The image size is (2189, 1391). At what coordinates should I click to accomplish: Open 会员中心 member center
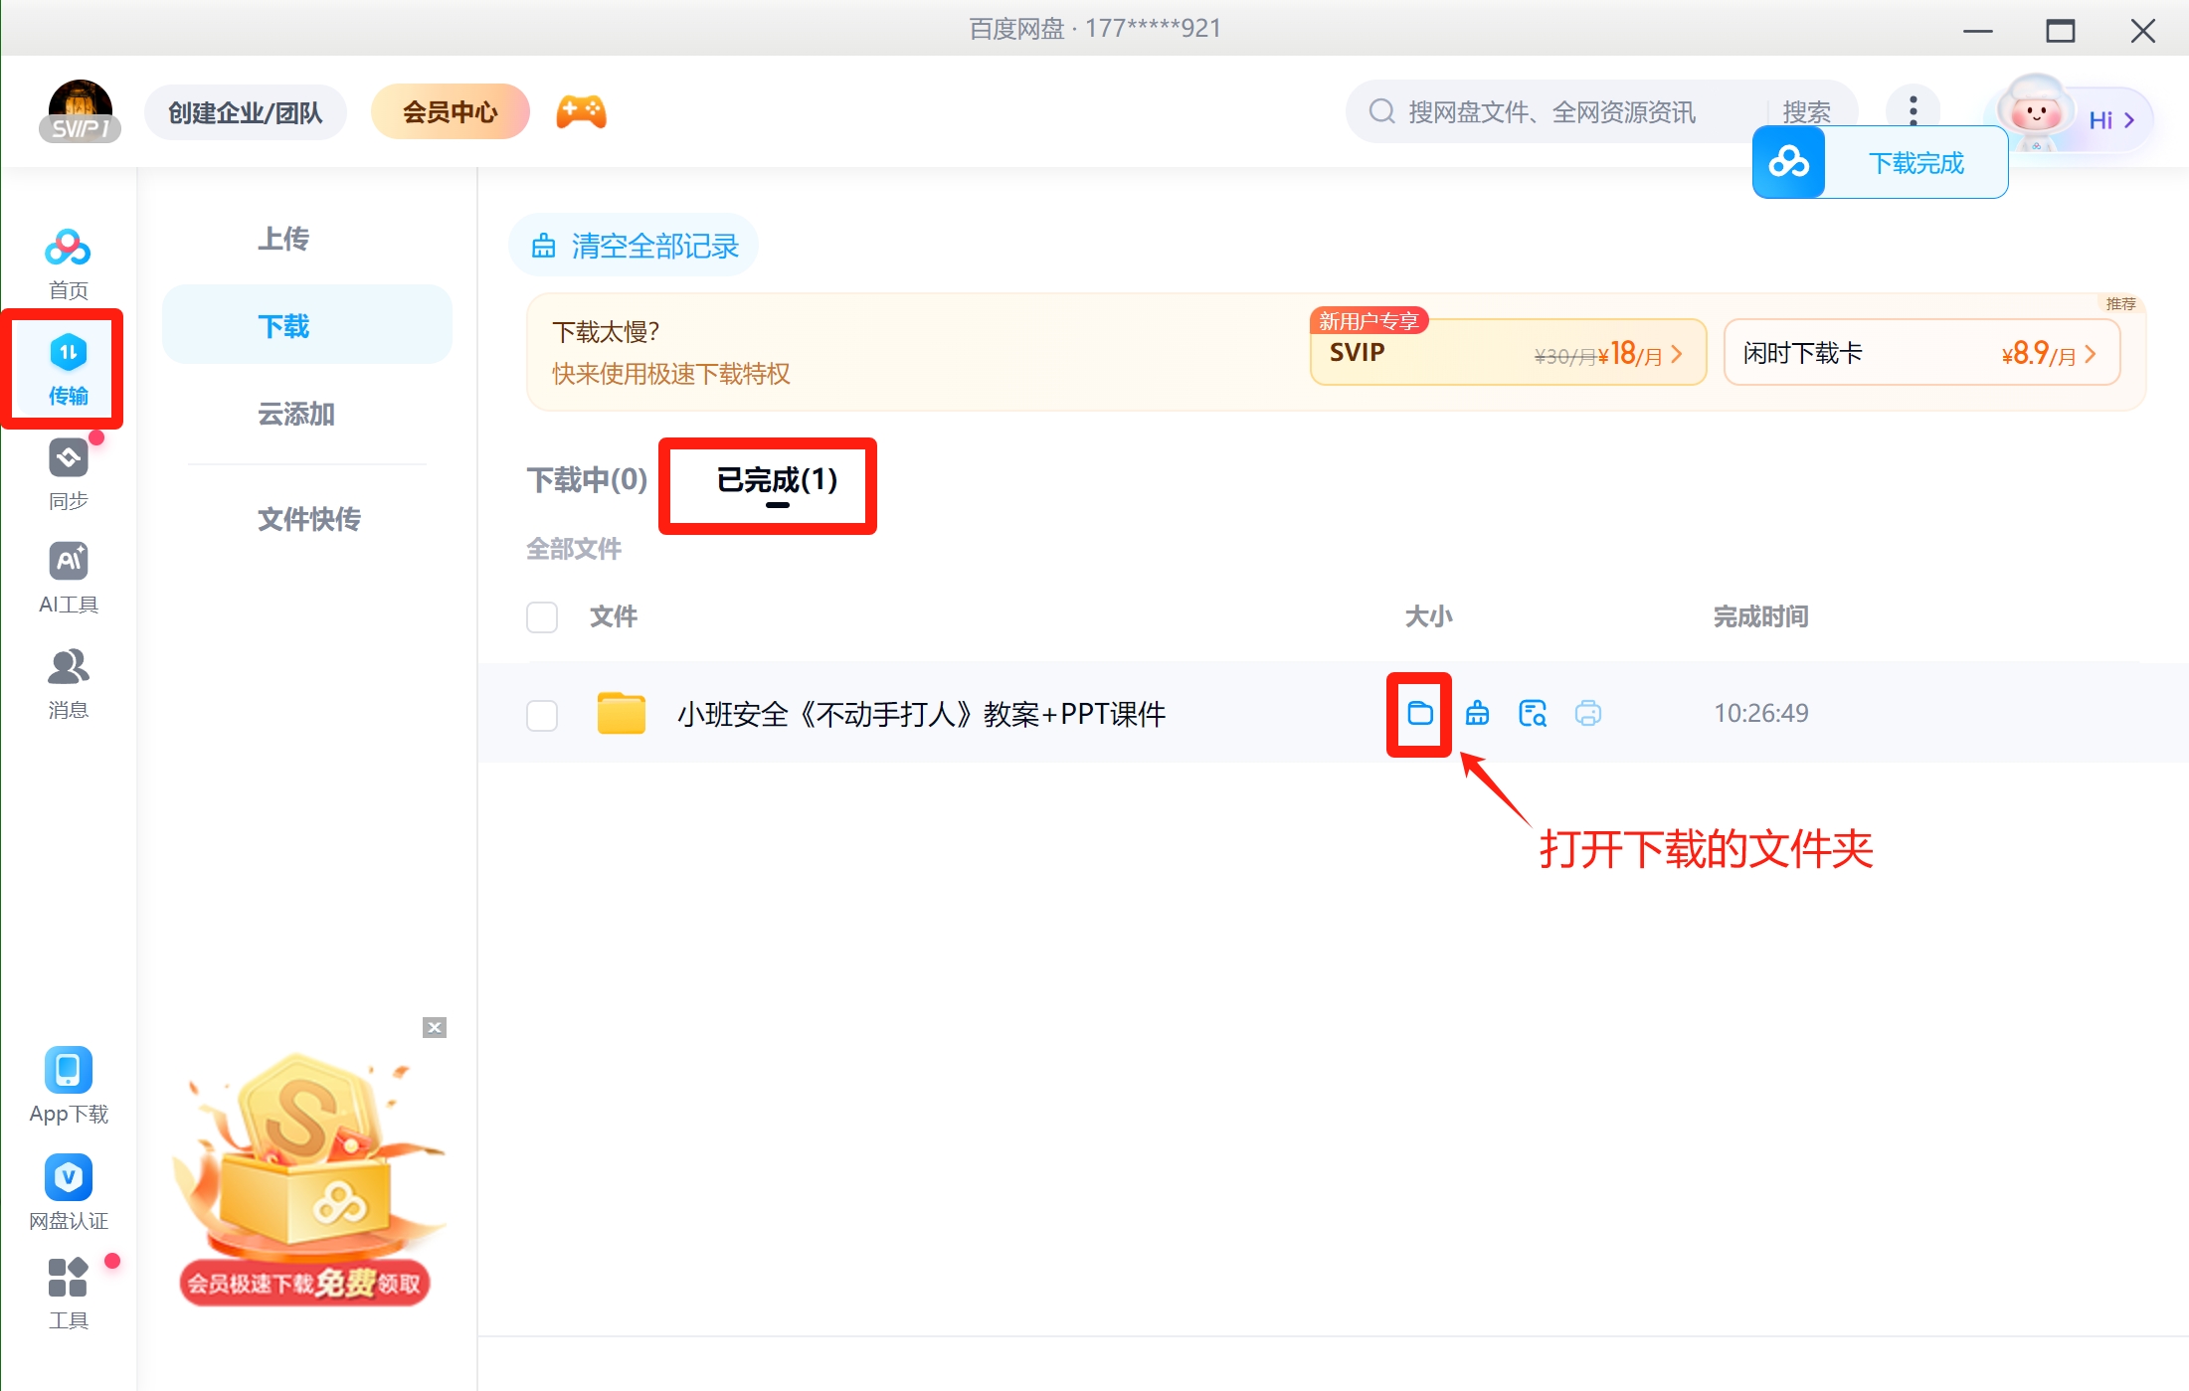pos(450,111)
